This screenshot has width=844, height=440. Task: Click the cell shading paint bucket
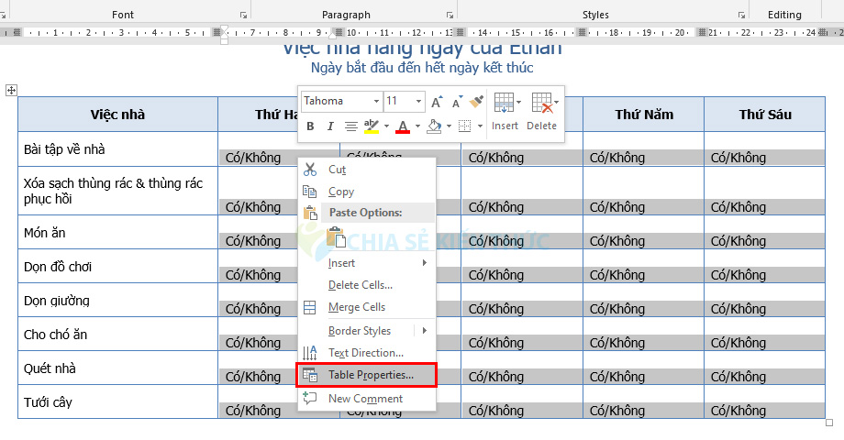(434, 126)
